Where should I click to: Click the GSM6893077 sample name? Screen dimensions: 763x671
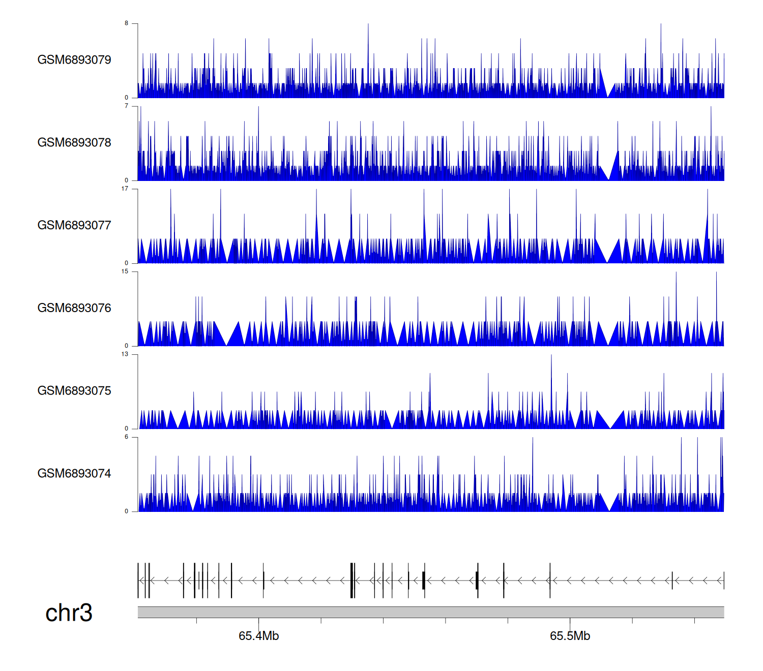pos(74,226)
